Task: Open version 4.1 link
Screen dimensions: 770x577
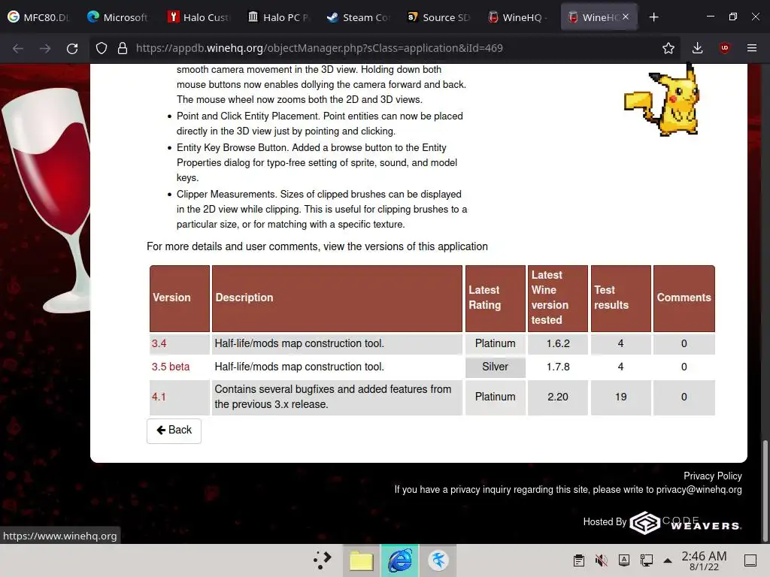Action: (159, 397)
